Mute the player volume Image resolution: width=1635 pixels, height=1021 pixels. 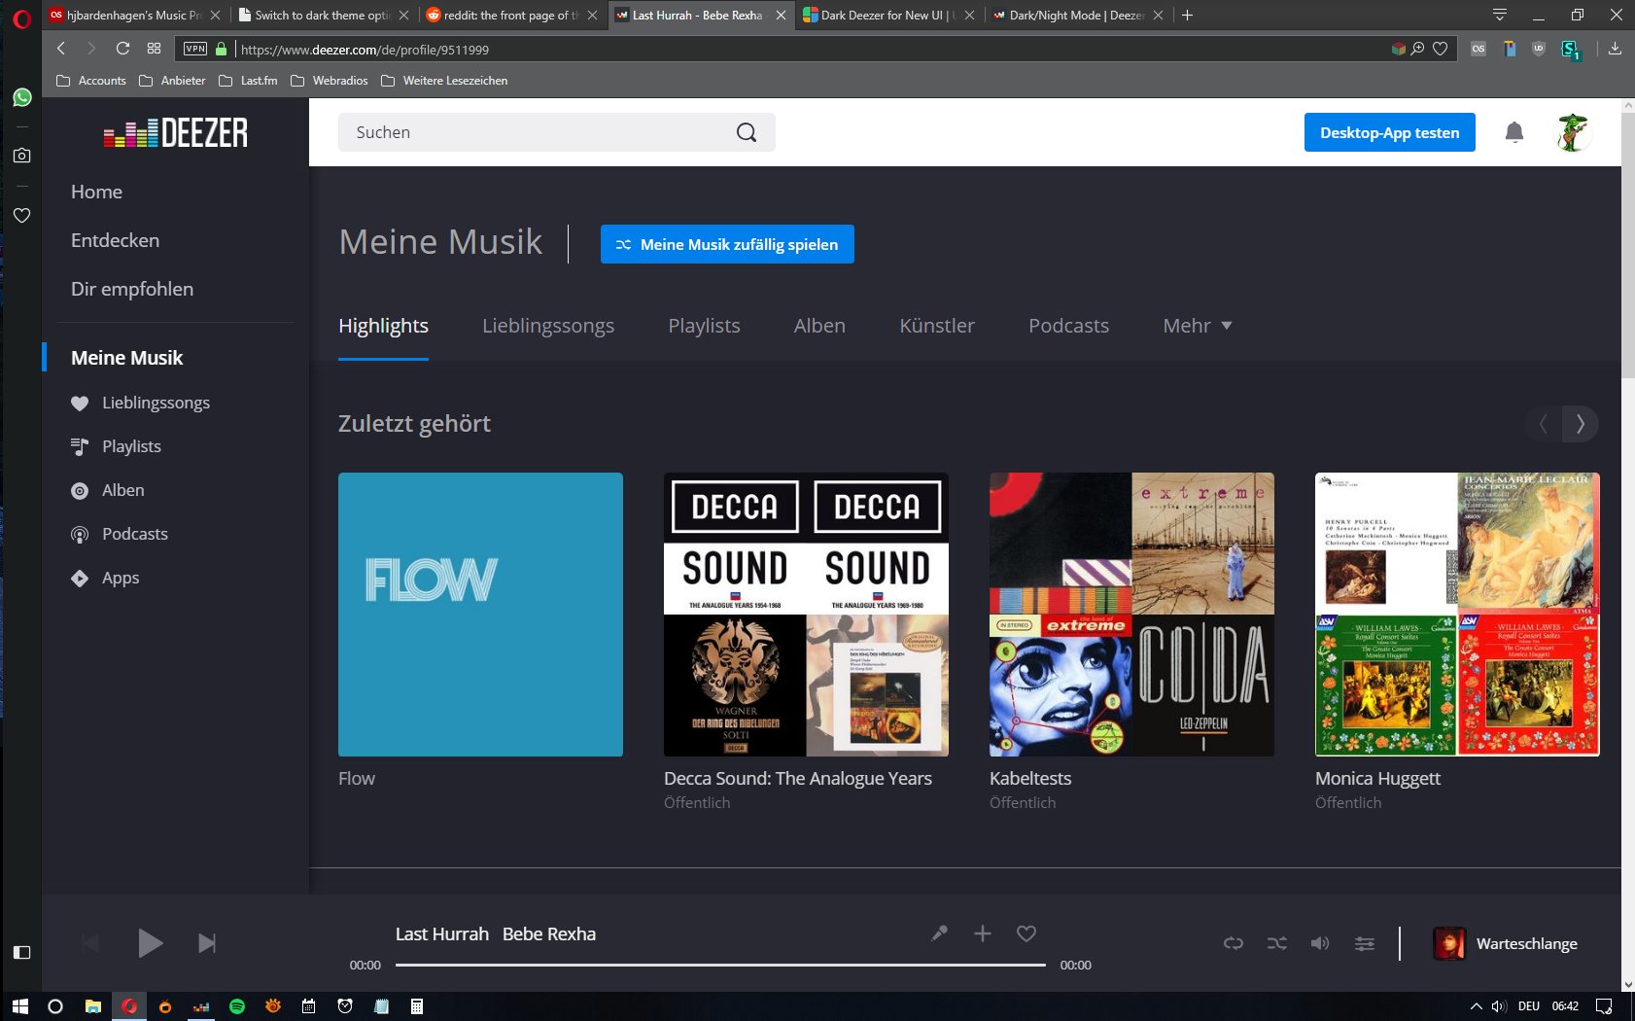(1320, 943)
